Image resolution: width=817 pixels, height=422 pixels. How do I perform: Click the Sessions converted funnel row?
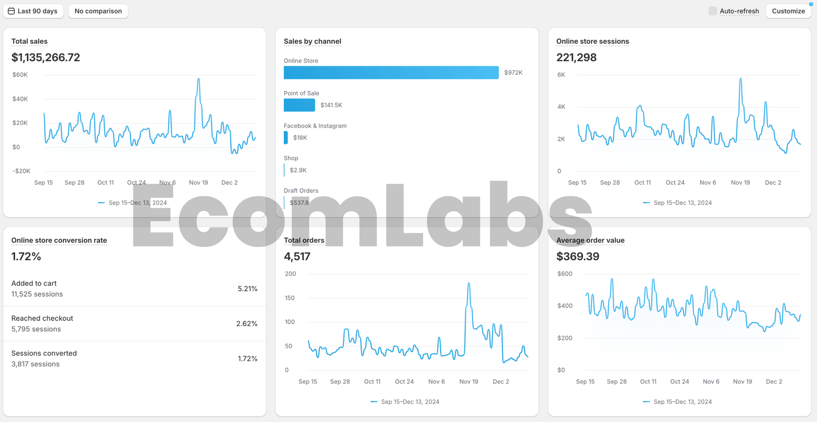tap(134, 359)
